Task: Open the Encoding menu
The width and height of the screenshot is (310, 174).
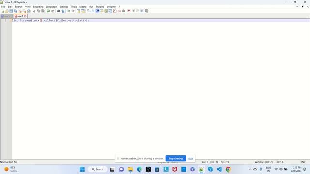Action: (x=38, y=7)
